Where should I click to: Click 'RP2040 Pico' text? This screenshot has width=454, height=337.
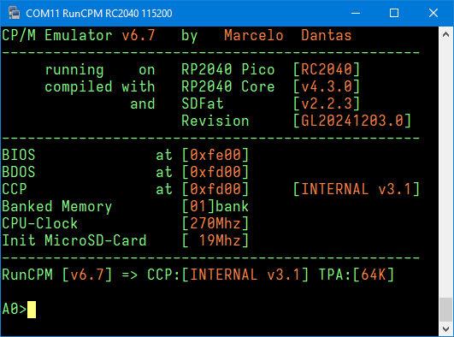(228, 69)
